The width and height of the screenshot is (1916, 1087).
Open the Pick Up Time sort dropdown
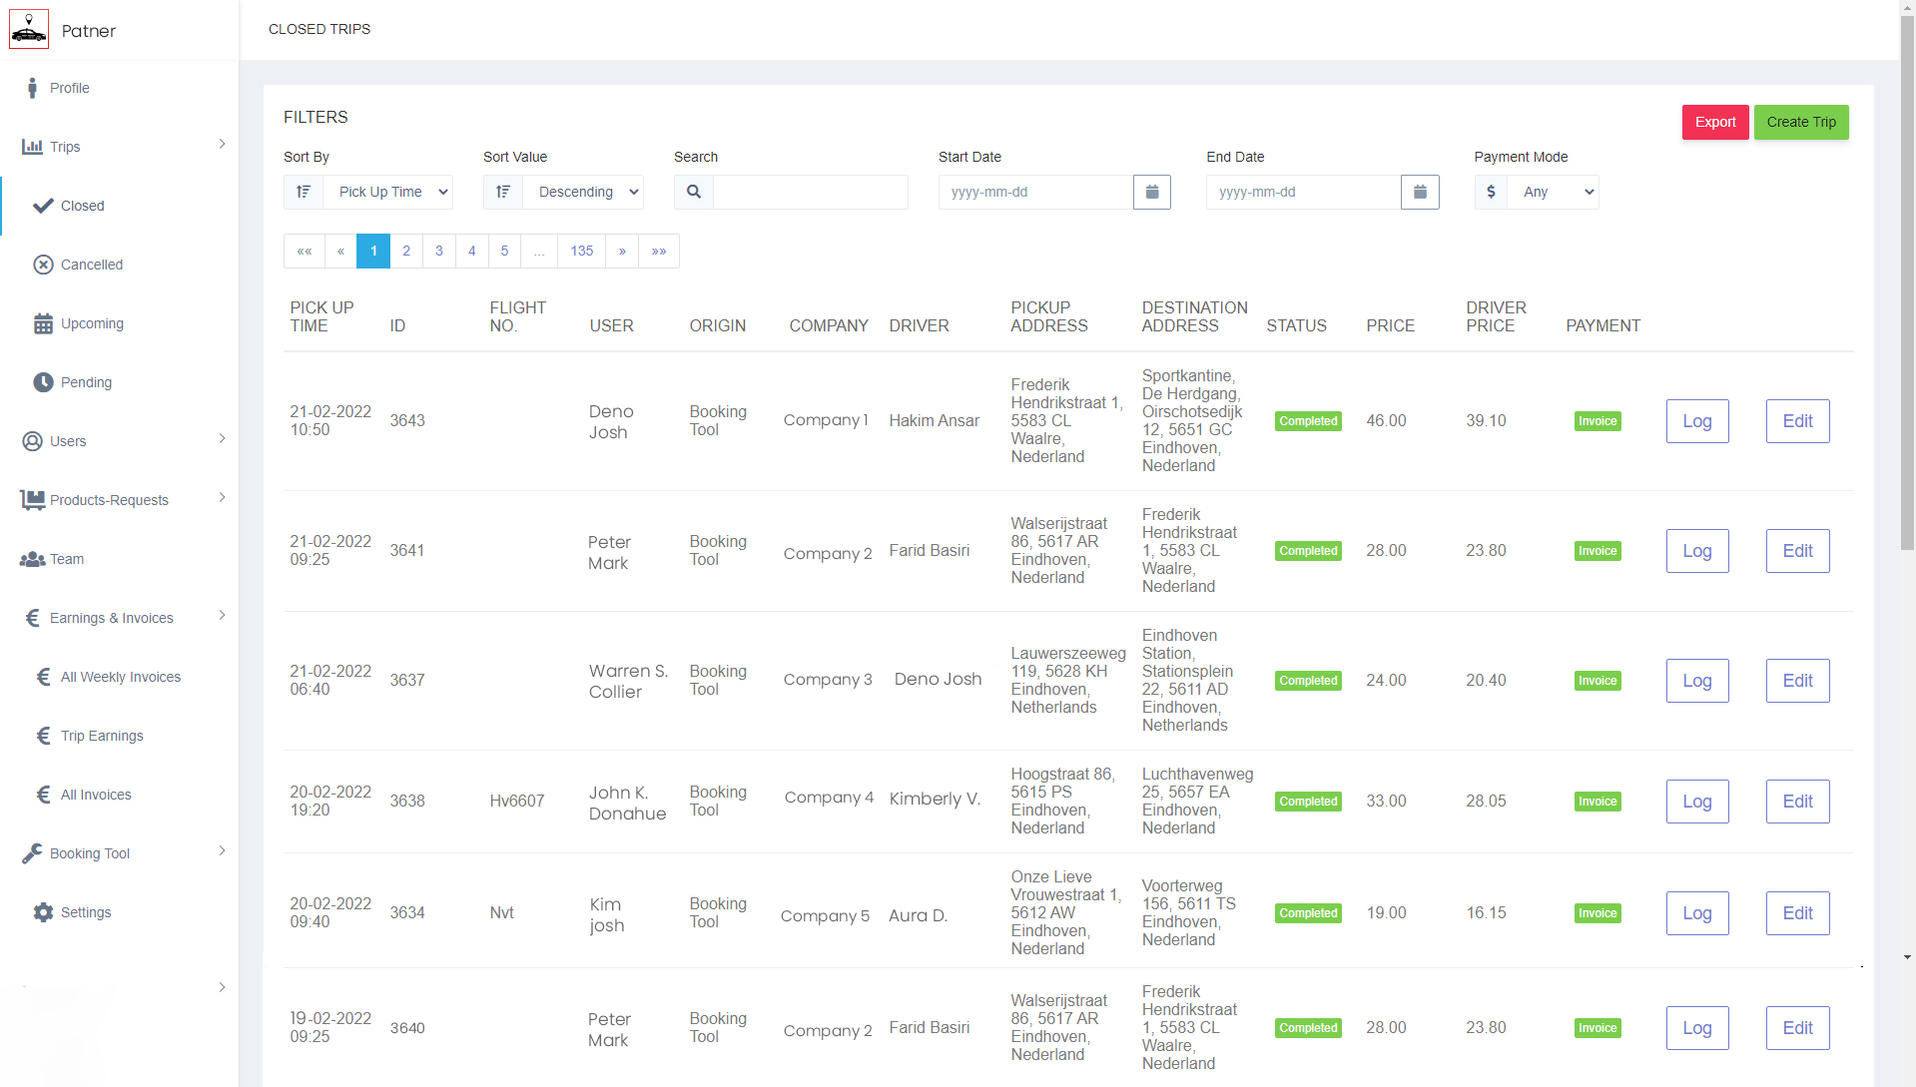tap(388, 192)
